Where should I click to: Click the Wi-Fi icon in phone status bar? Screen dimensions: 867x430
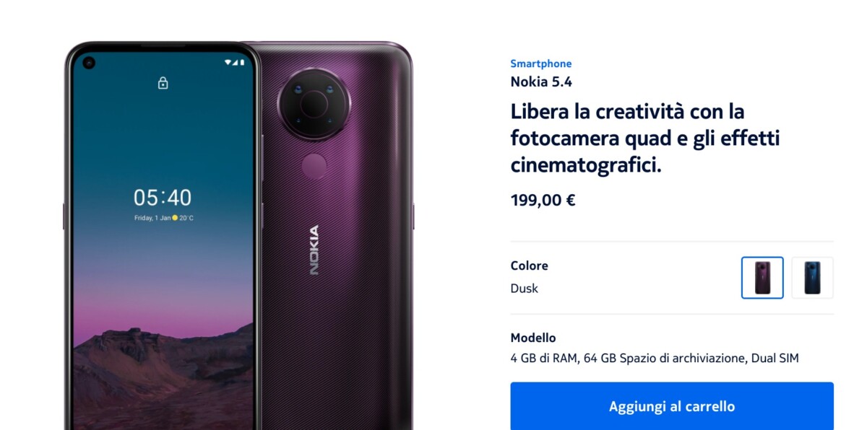click(228, 63)
